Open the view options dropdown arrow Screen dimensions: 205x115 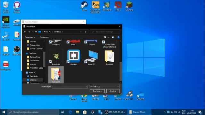108,37
